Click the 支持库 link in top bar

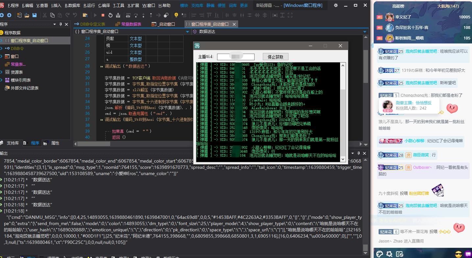(x=197, y=5)
